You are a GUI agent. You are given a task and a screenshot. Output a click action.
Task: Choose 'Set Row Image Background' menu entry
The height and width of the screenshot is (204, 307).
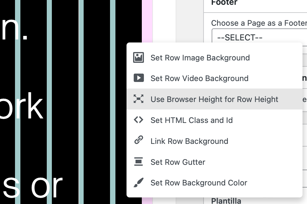[200, 58]
